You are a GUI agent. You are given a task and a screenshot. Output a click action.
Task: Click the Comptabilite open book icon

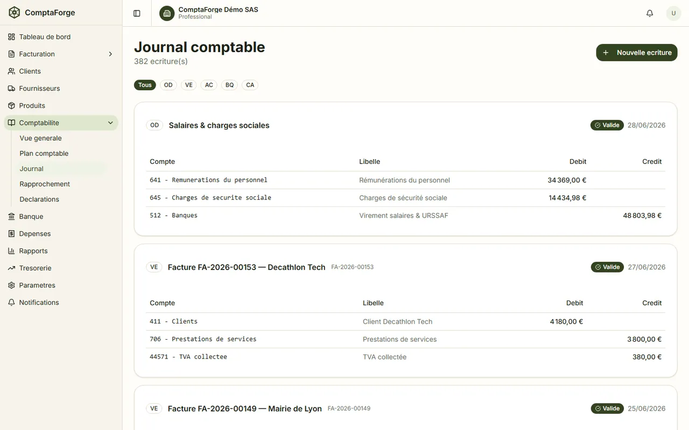coord(12,123)
